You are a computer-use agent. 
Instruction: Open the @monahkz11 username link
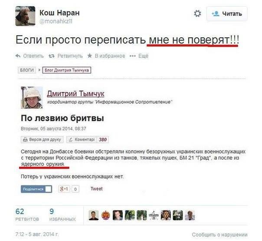[x=56, y=21]
